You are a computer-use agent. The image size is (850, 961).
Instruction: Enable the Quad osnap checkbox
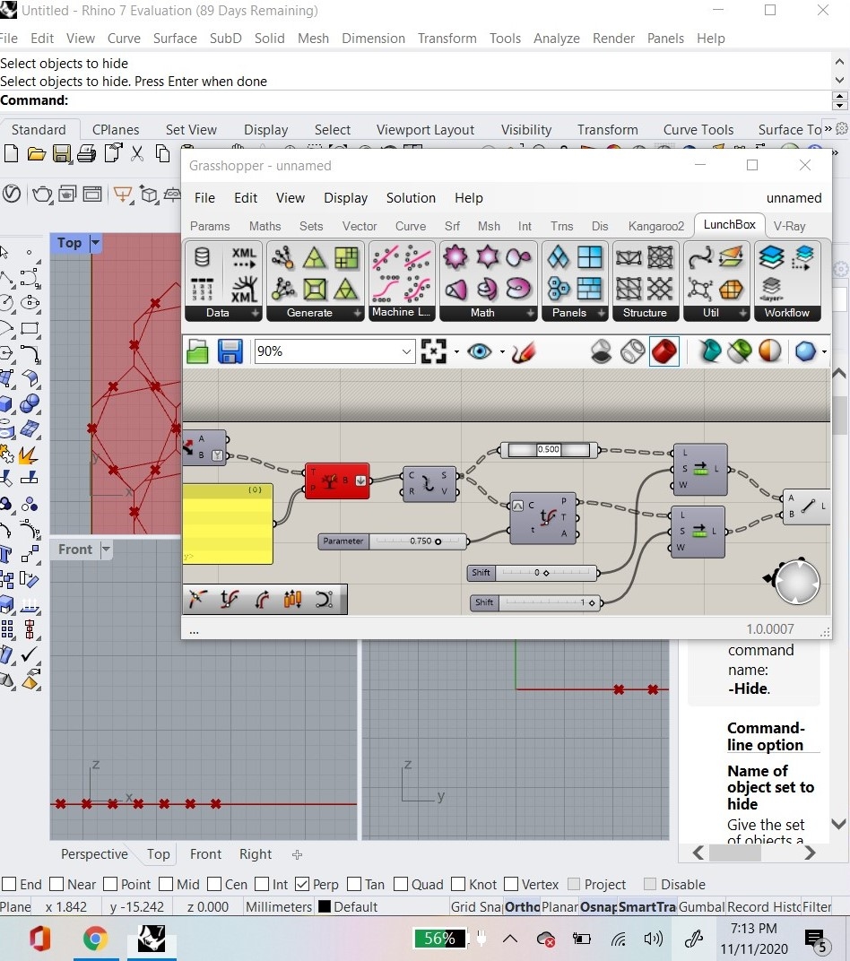click(x=401, y=884)
